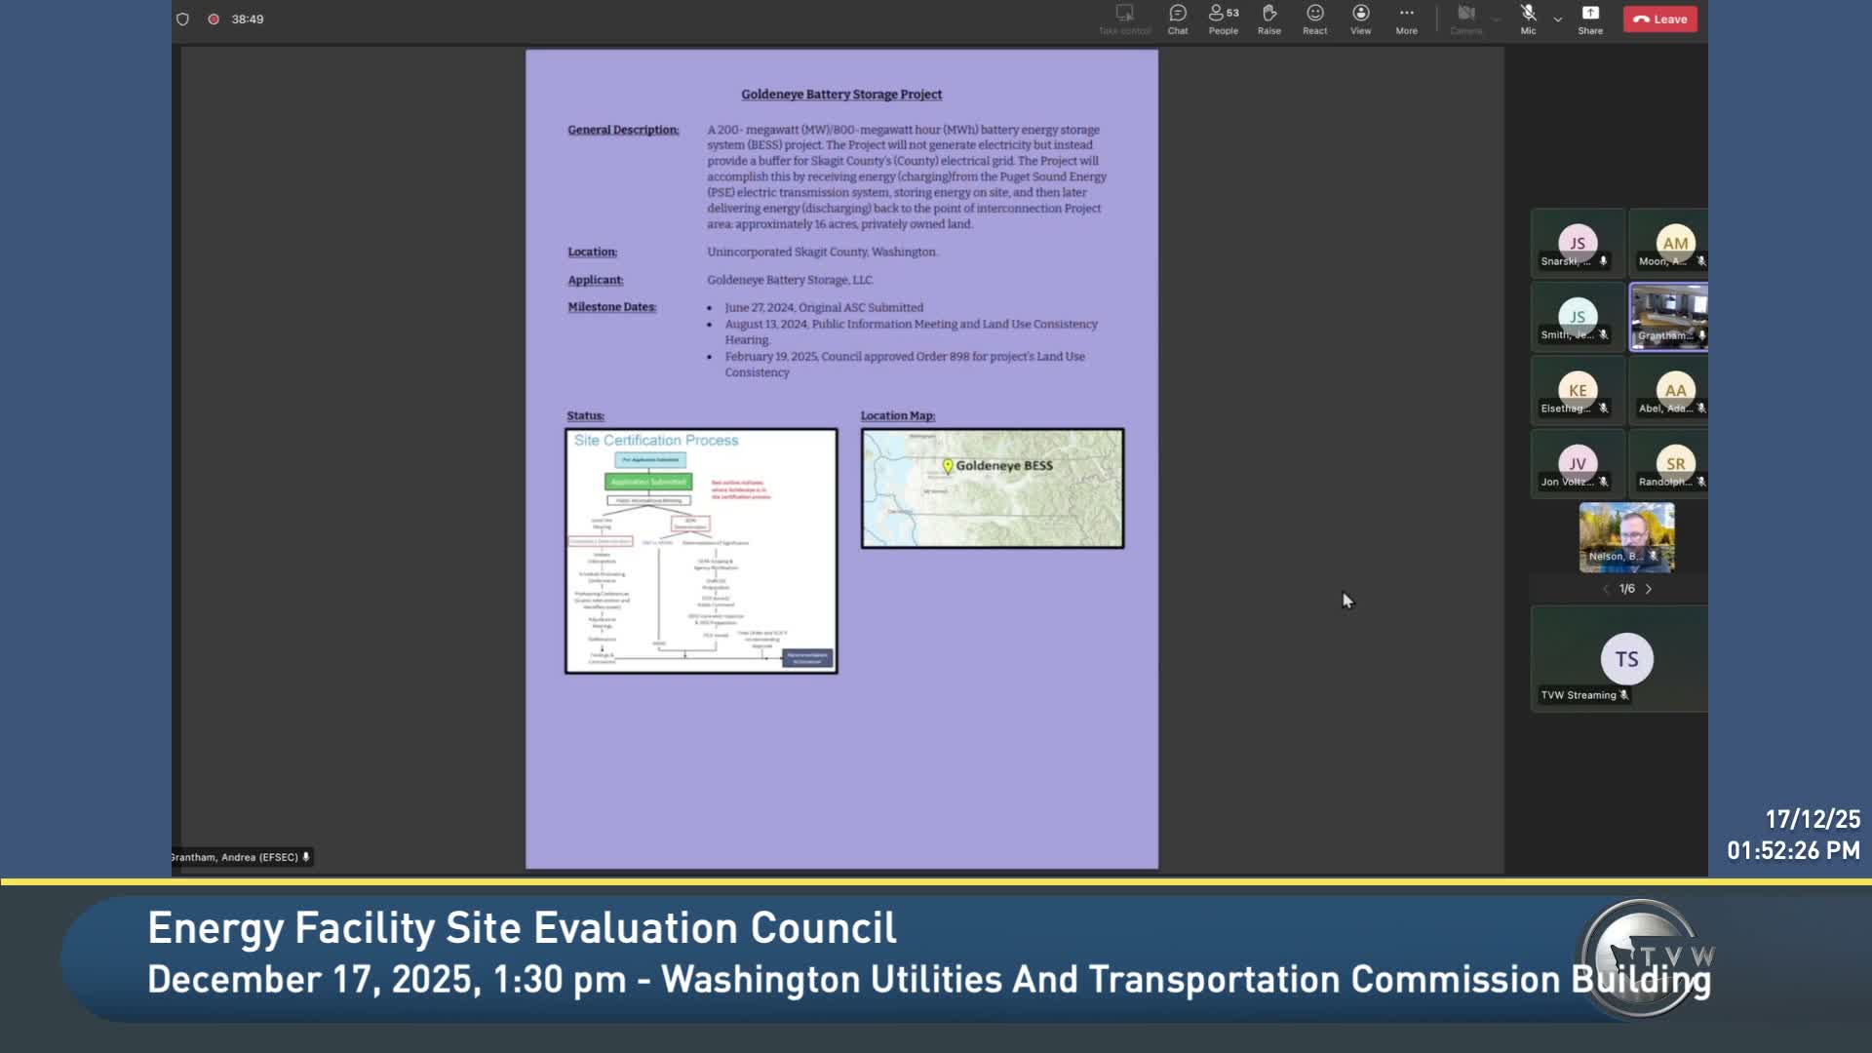This screenshot has width=1872, height=1053.
Task: Open the View layout options
Action: click(1360, 19)
